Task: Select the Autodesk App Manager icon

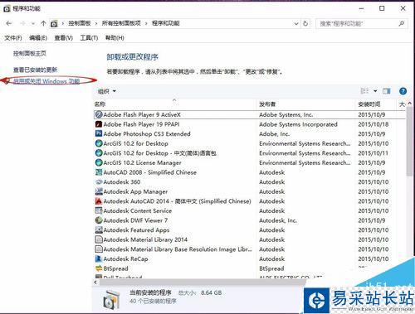Action: click(x=99, y=191)
